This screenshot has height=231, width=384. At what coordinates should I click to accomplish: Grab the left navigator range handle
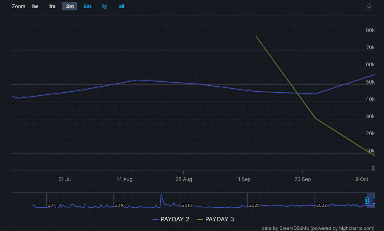click(367, 201)
